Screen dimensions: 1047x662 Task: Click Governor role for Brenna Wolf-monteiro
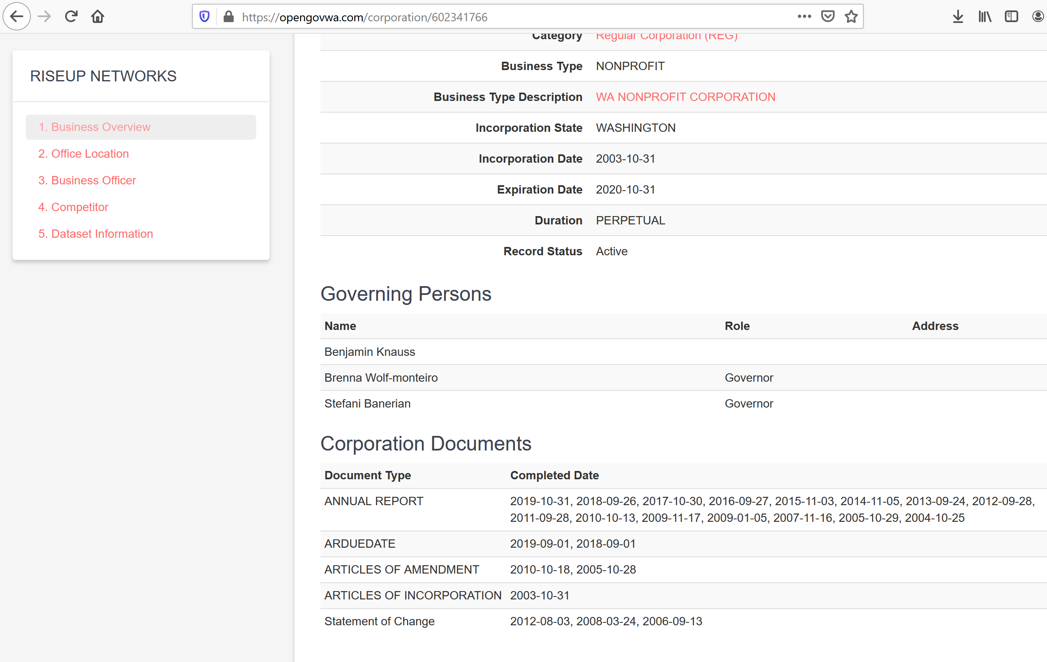(749, 378)
